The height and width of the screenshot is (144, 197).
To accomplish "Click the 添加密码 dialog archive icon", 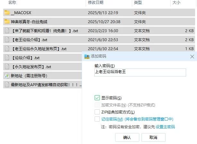I will [87, 57].
